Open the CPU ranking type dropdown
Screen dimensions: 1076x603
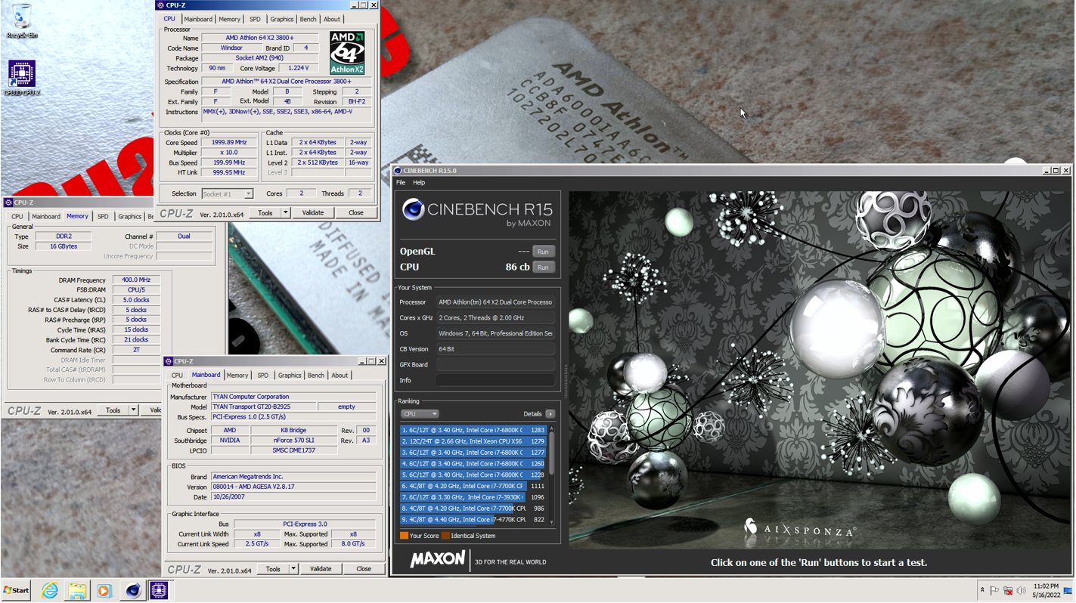click(x=420, y=414)
